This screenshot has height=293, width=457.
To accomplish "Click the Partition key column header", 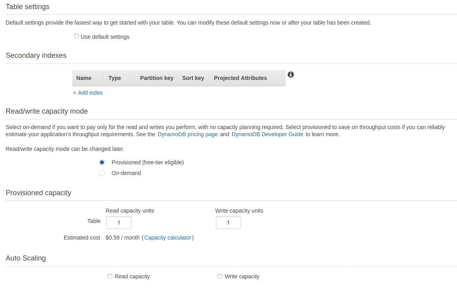I will 157,78.
